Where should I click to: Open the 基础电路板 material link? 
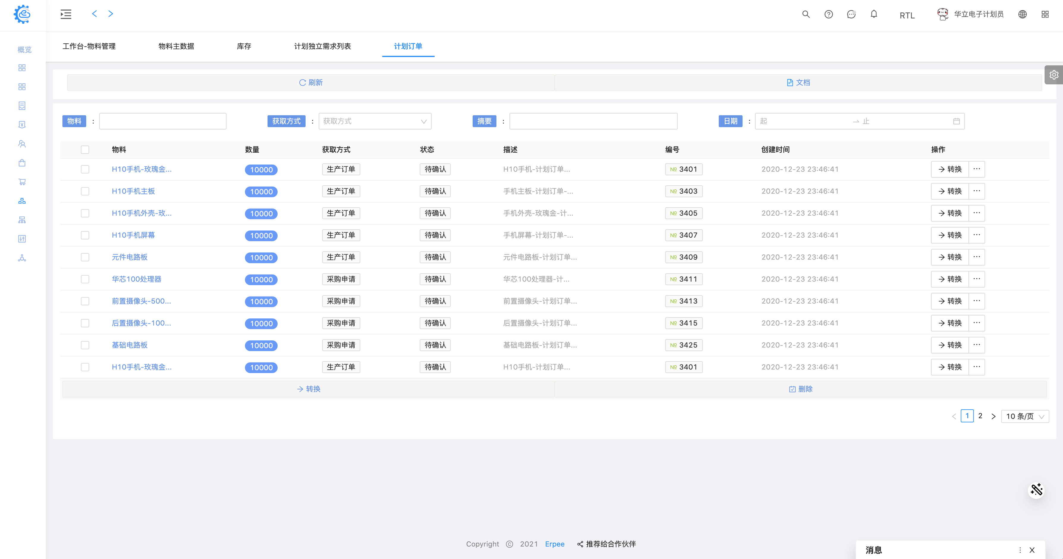(x=130, y=345)
